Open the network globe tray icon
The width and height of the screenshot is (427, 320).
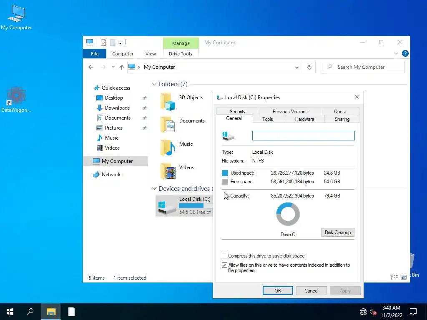363,312
